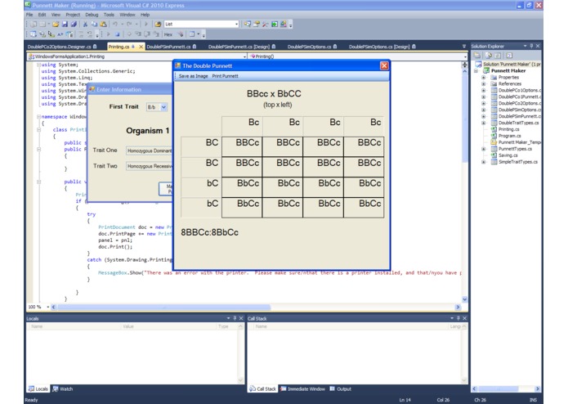Click the Step Over debug icon

(x=147, y=34)
